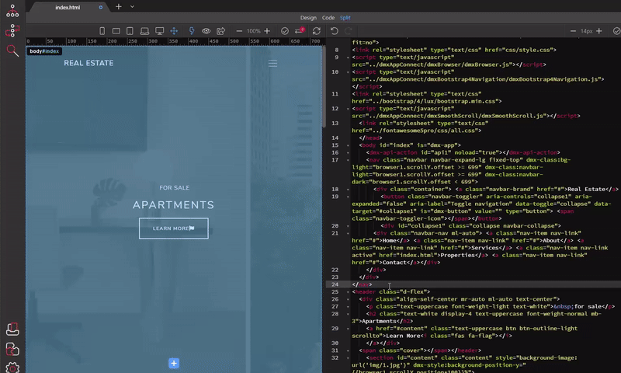
Task: Select the mobile phone viewport icon
Action: pos(102,31)
